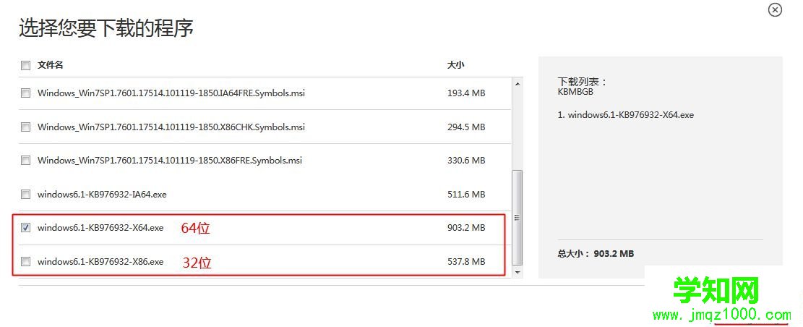The width and height of the screenshot is (803, 327).
Task: Click the 903.2 MB size of X64 file
Action: point(466,228)
